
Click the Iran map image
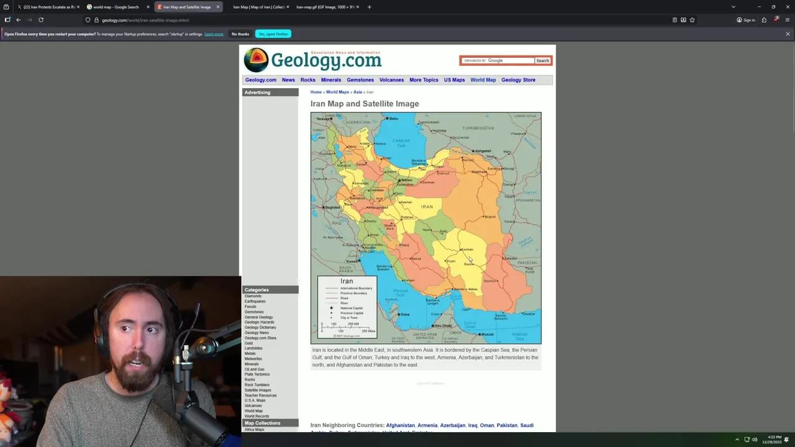tap(426, 228)
